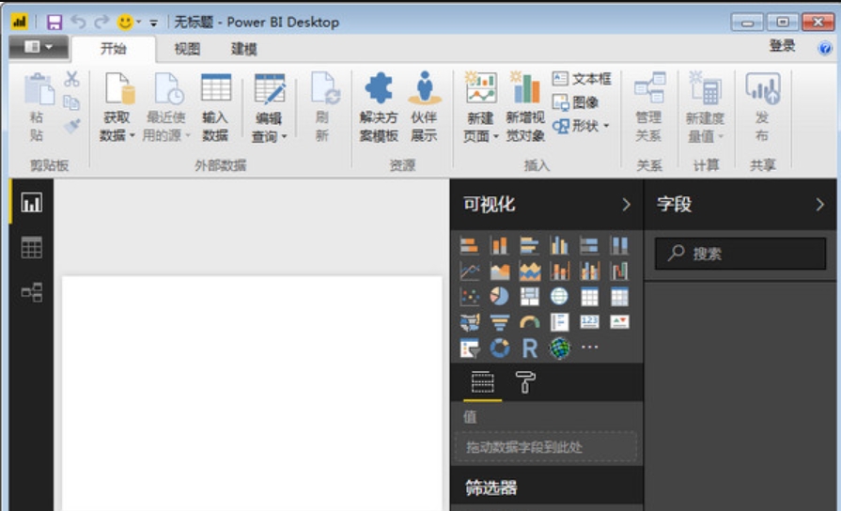This screenshot has width=841, height=511.
Task: Collapse the 字段 pane with chevron
Action: 819,204
